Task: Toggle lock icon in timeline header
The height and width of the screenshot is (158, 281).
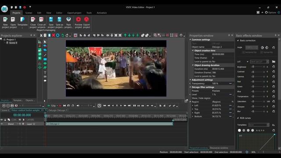Action: 5,120
